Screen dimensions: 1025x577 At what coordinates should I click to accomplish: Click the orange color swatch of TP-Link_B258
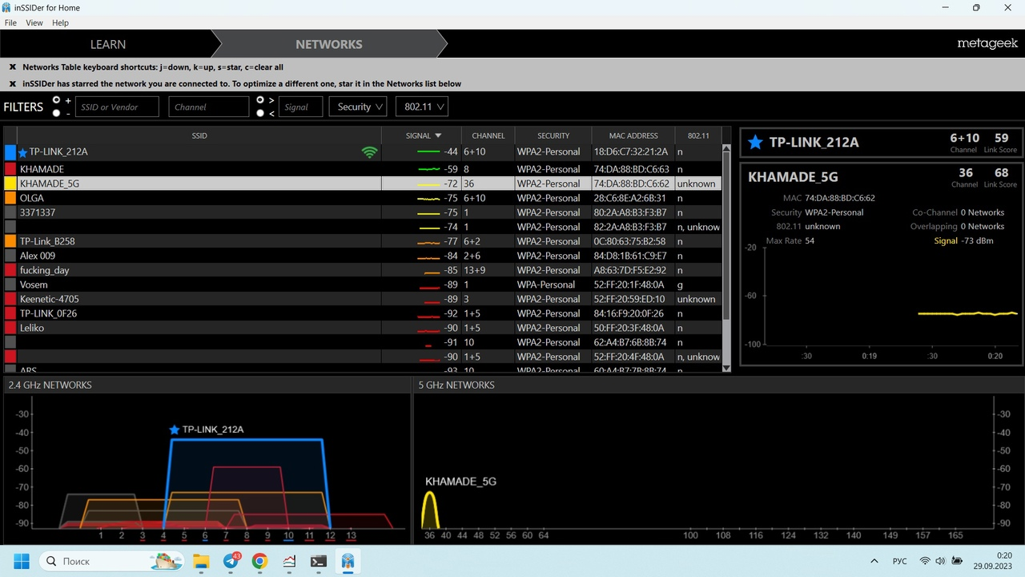[x=10, y=241]
